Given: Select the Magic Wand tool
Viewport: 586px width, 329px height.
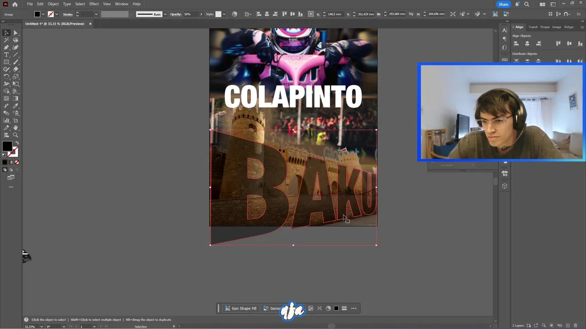Looking at the screenshot, I should [x=6, y=40].
